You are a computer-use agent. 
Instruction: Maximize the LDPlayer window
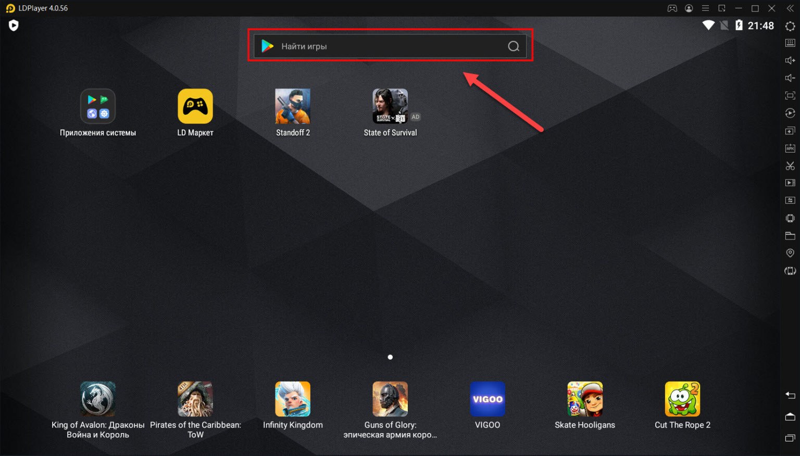(755, 8)
